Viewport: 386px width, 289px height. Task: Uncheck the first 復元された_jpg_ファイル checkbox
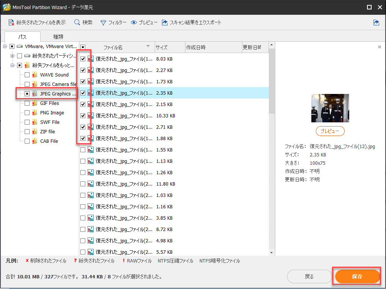coord(83,59)
